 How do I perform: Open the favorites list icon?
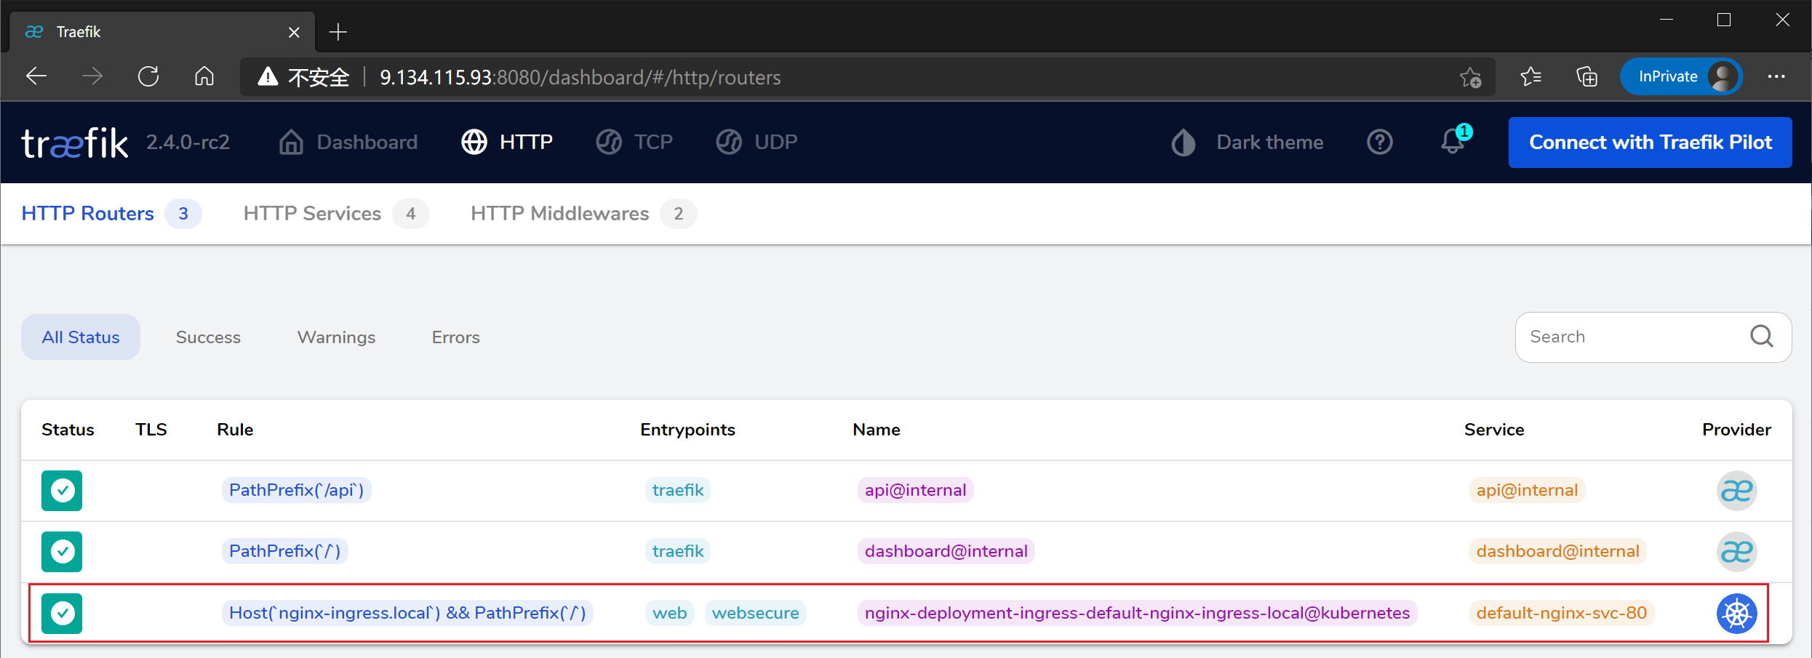click(1530, 76)
